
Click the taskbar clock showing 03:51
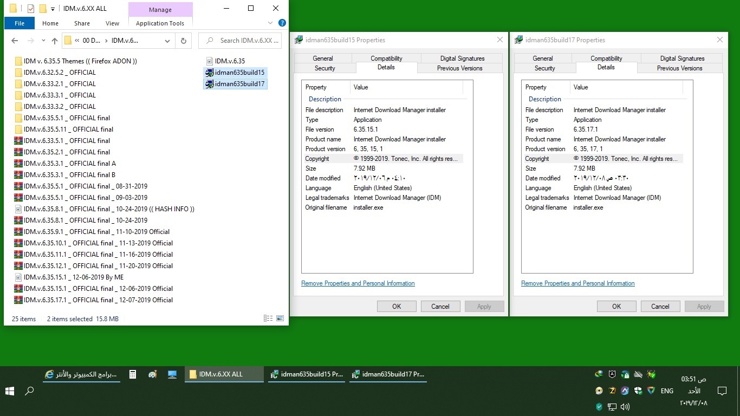693,391
